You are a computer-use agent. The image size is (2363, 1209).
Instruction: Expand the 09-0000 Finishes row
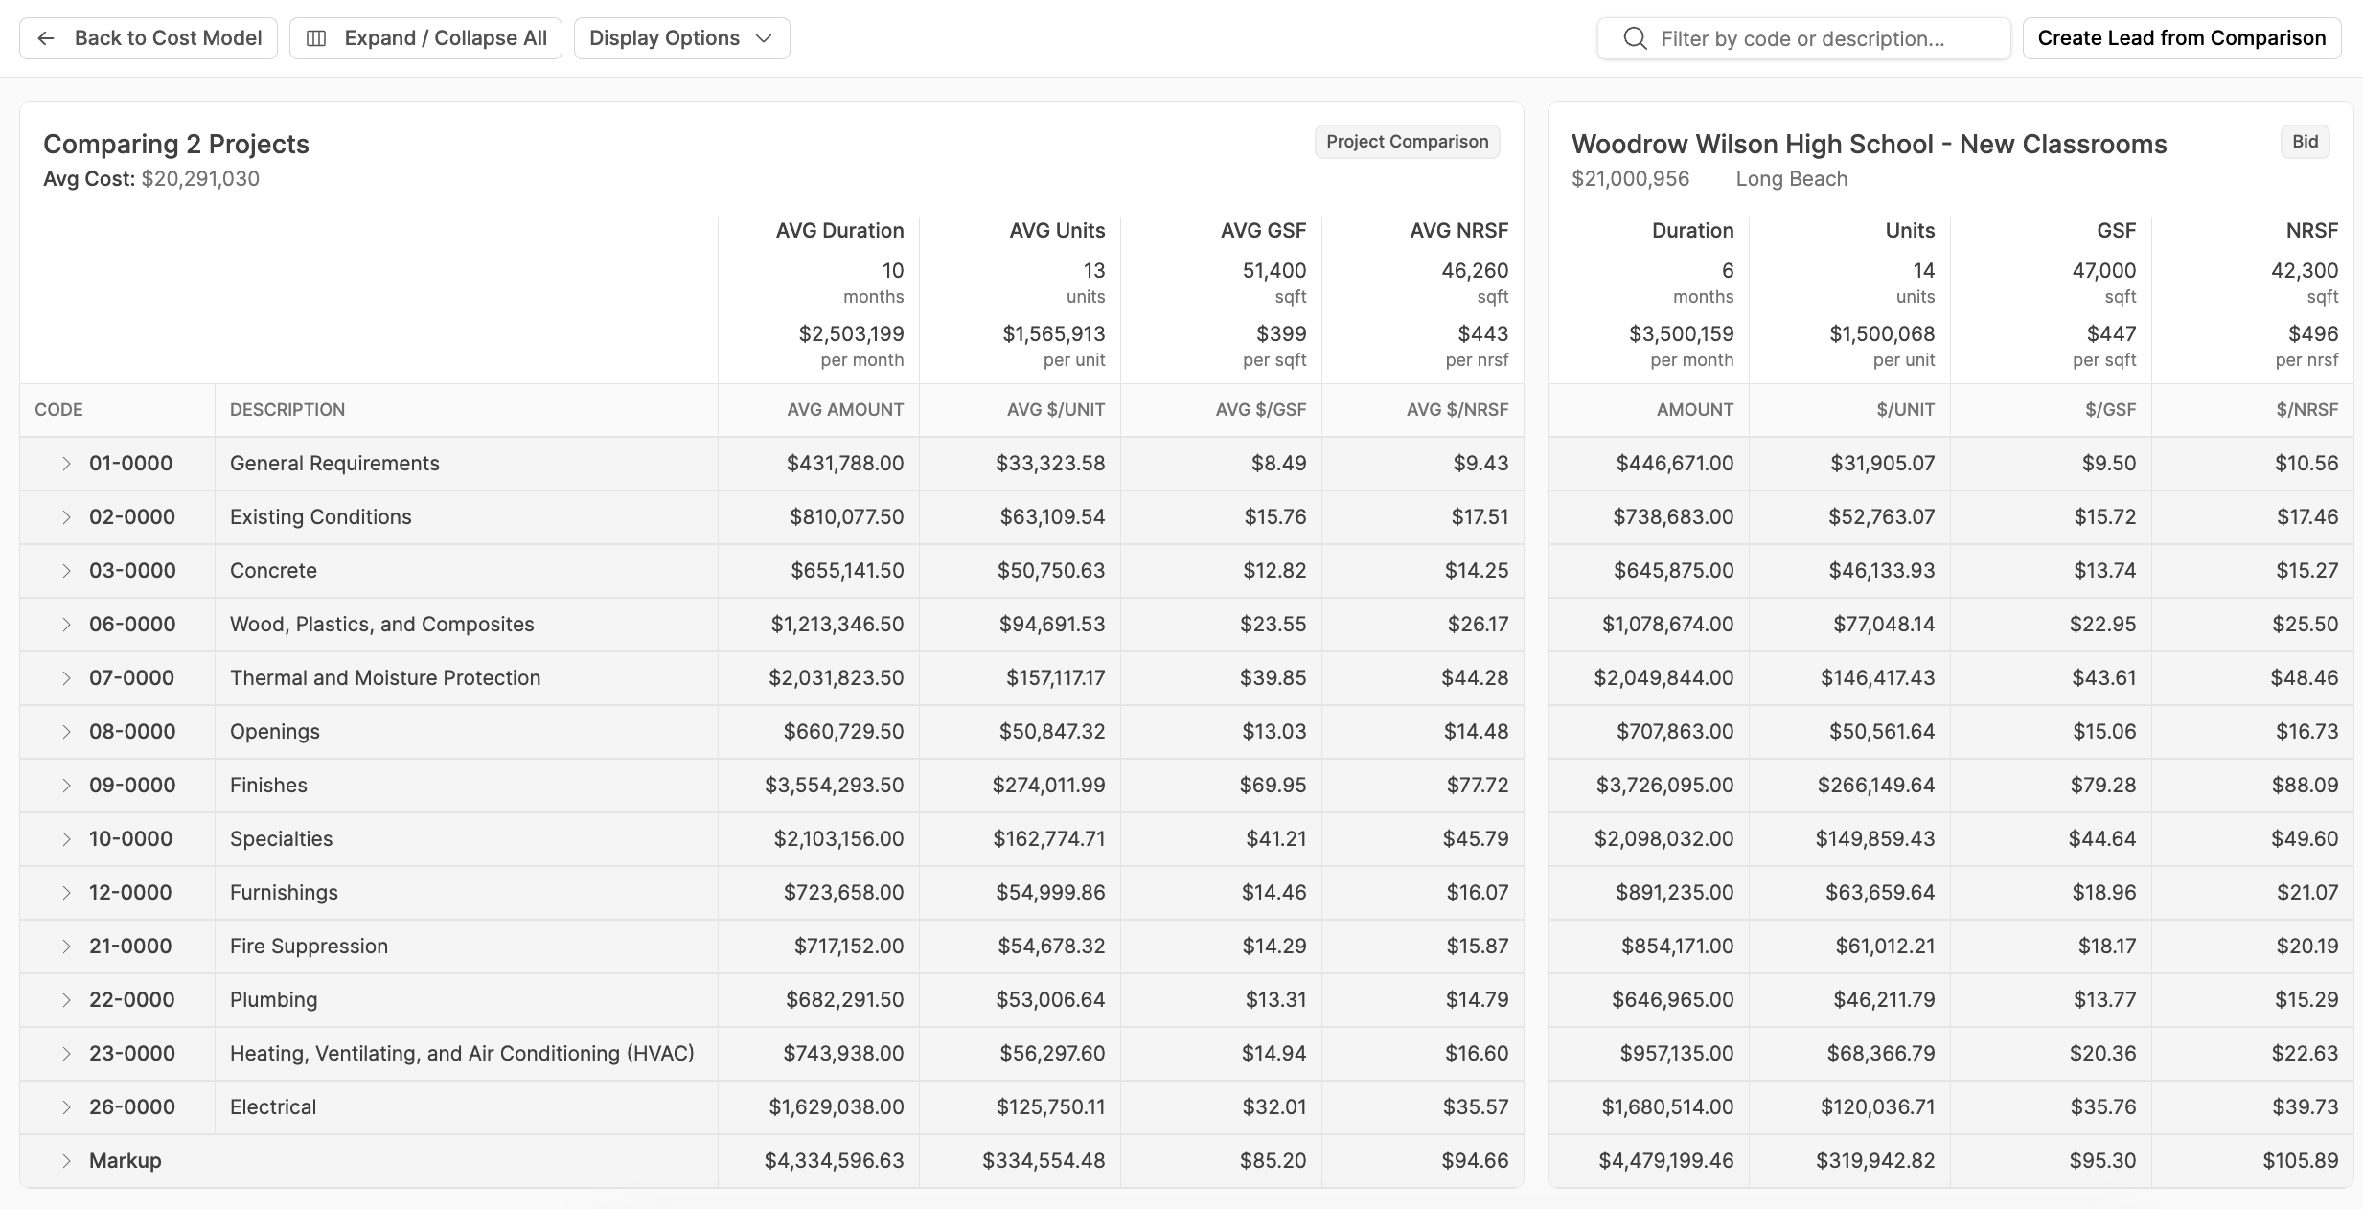click(66, 786)
